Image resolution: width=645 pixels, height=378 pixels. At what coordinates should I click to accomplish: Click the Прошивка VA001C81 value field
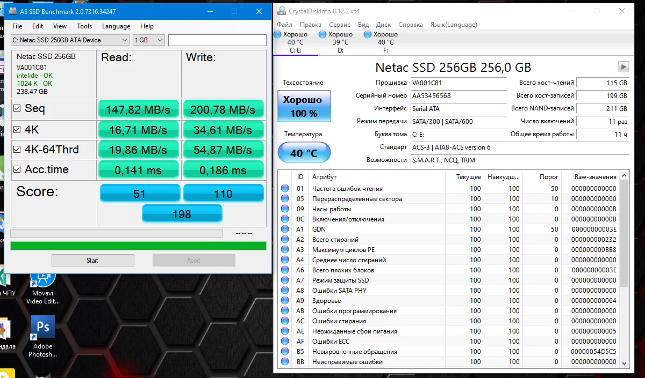458,83
